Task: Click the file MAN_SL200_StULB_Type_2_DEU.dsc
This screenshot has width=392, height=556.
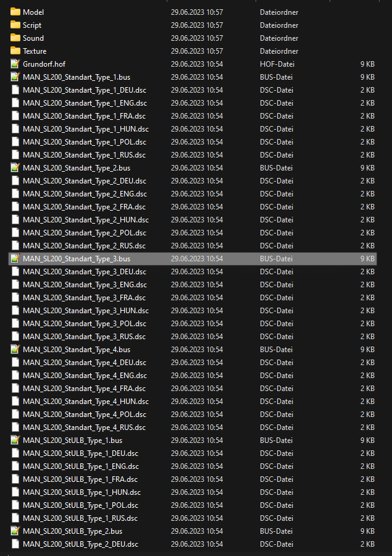Action: tap(80, 544)
